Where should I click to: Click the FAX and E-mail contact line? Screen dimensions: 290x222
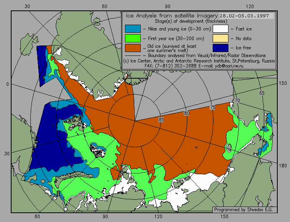[x=194, y=66]
